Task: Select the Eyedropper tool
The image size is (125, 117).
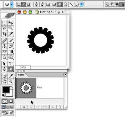Action: (11, 76)
